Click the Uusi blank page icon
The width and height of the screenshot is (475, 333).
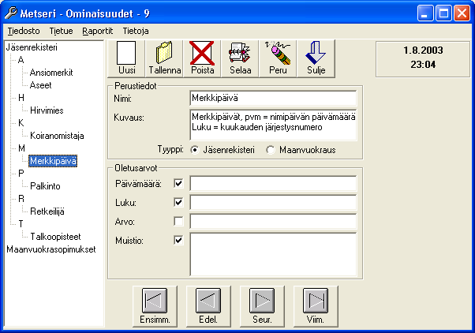point(126,58)
